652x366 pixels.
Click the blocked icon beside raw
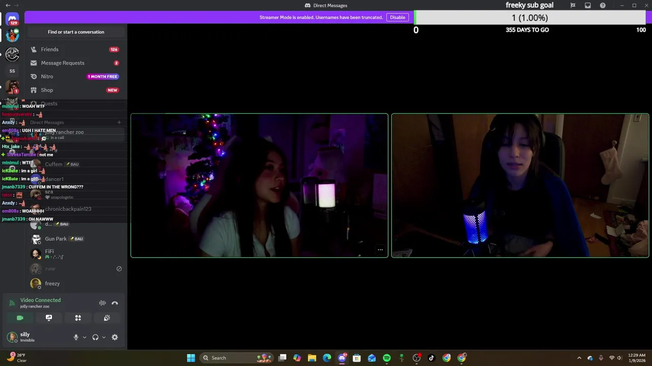(x=119, y=269)
